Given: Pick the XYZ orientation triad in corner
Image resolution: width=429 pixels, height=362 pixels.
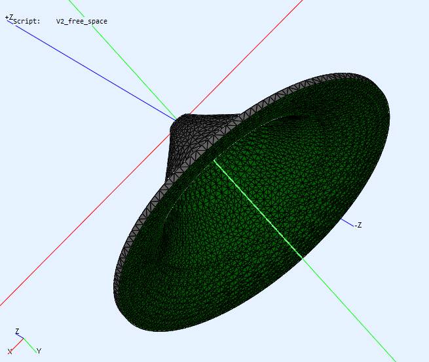Looking at the screenshot, I should coord(24,341).
